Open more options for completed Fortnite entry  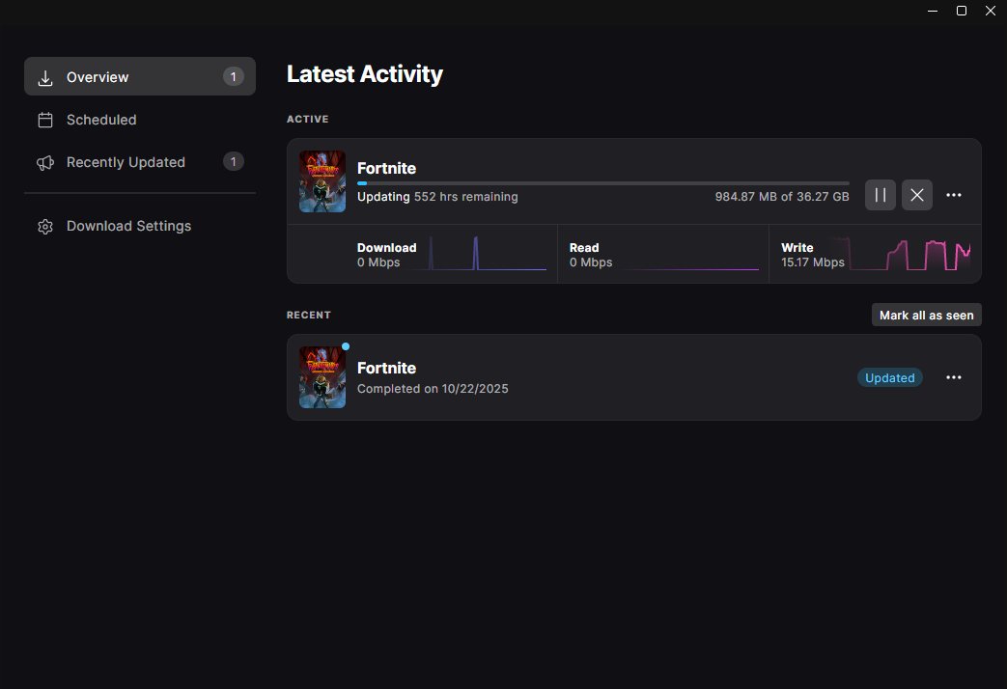954,377
